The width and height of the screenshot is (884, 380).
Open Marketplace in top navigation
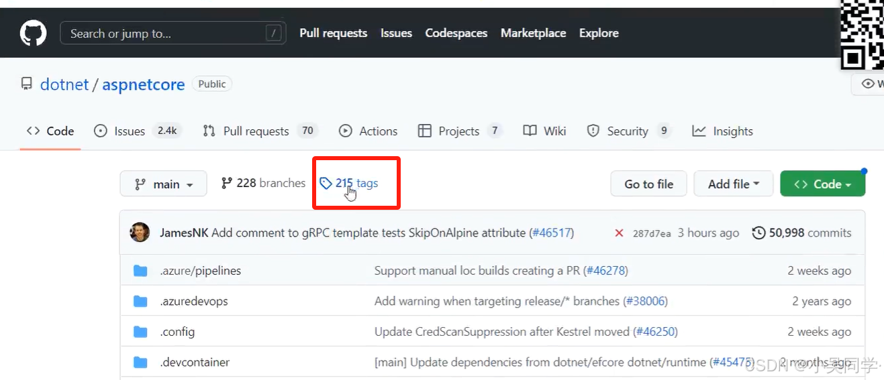click(533, 33)
